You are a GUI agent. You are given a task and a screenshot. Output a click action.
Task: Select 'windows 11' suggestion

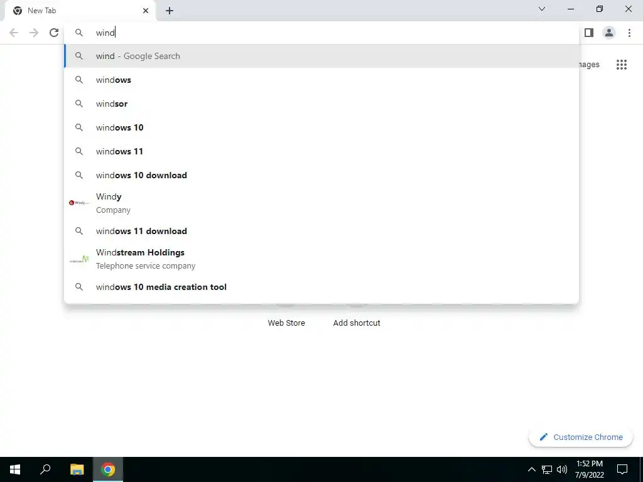click(x=321, y=151)
